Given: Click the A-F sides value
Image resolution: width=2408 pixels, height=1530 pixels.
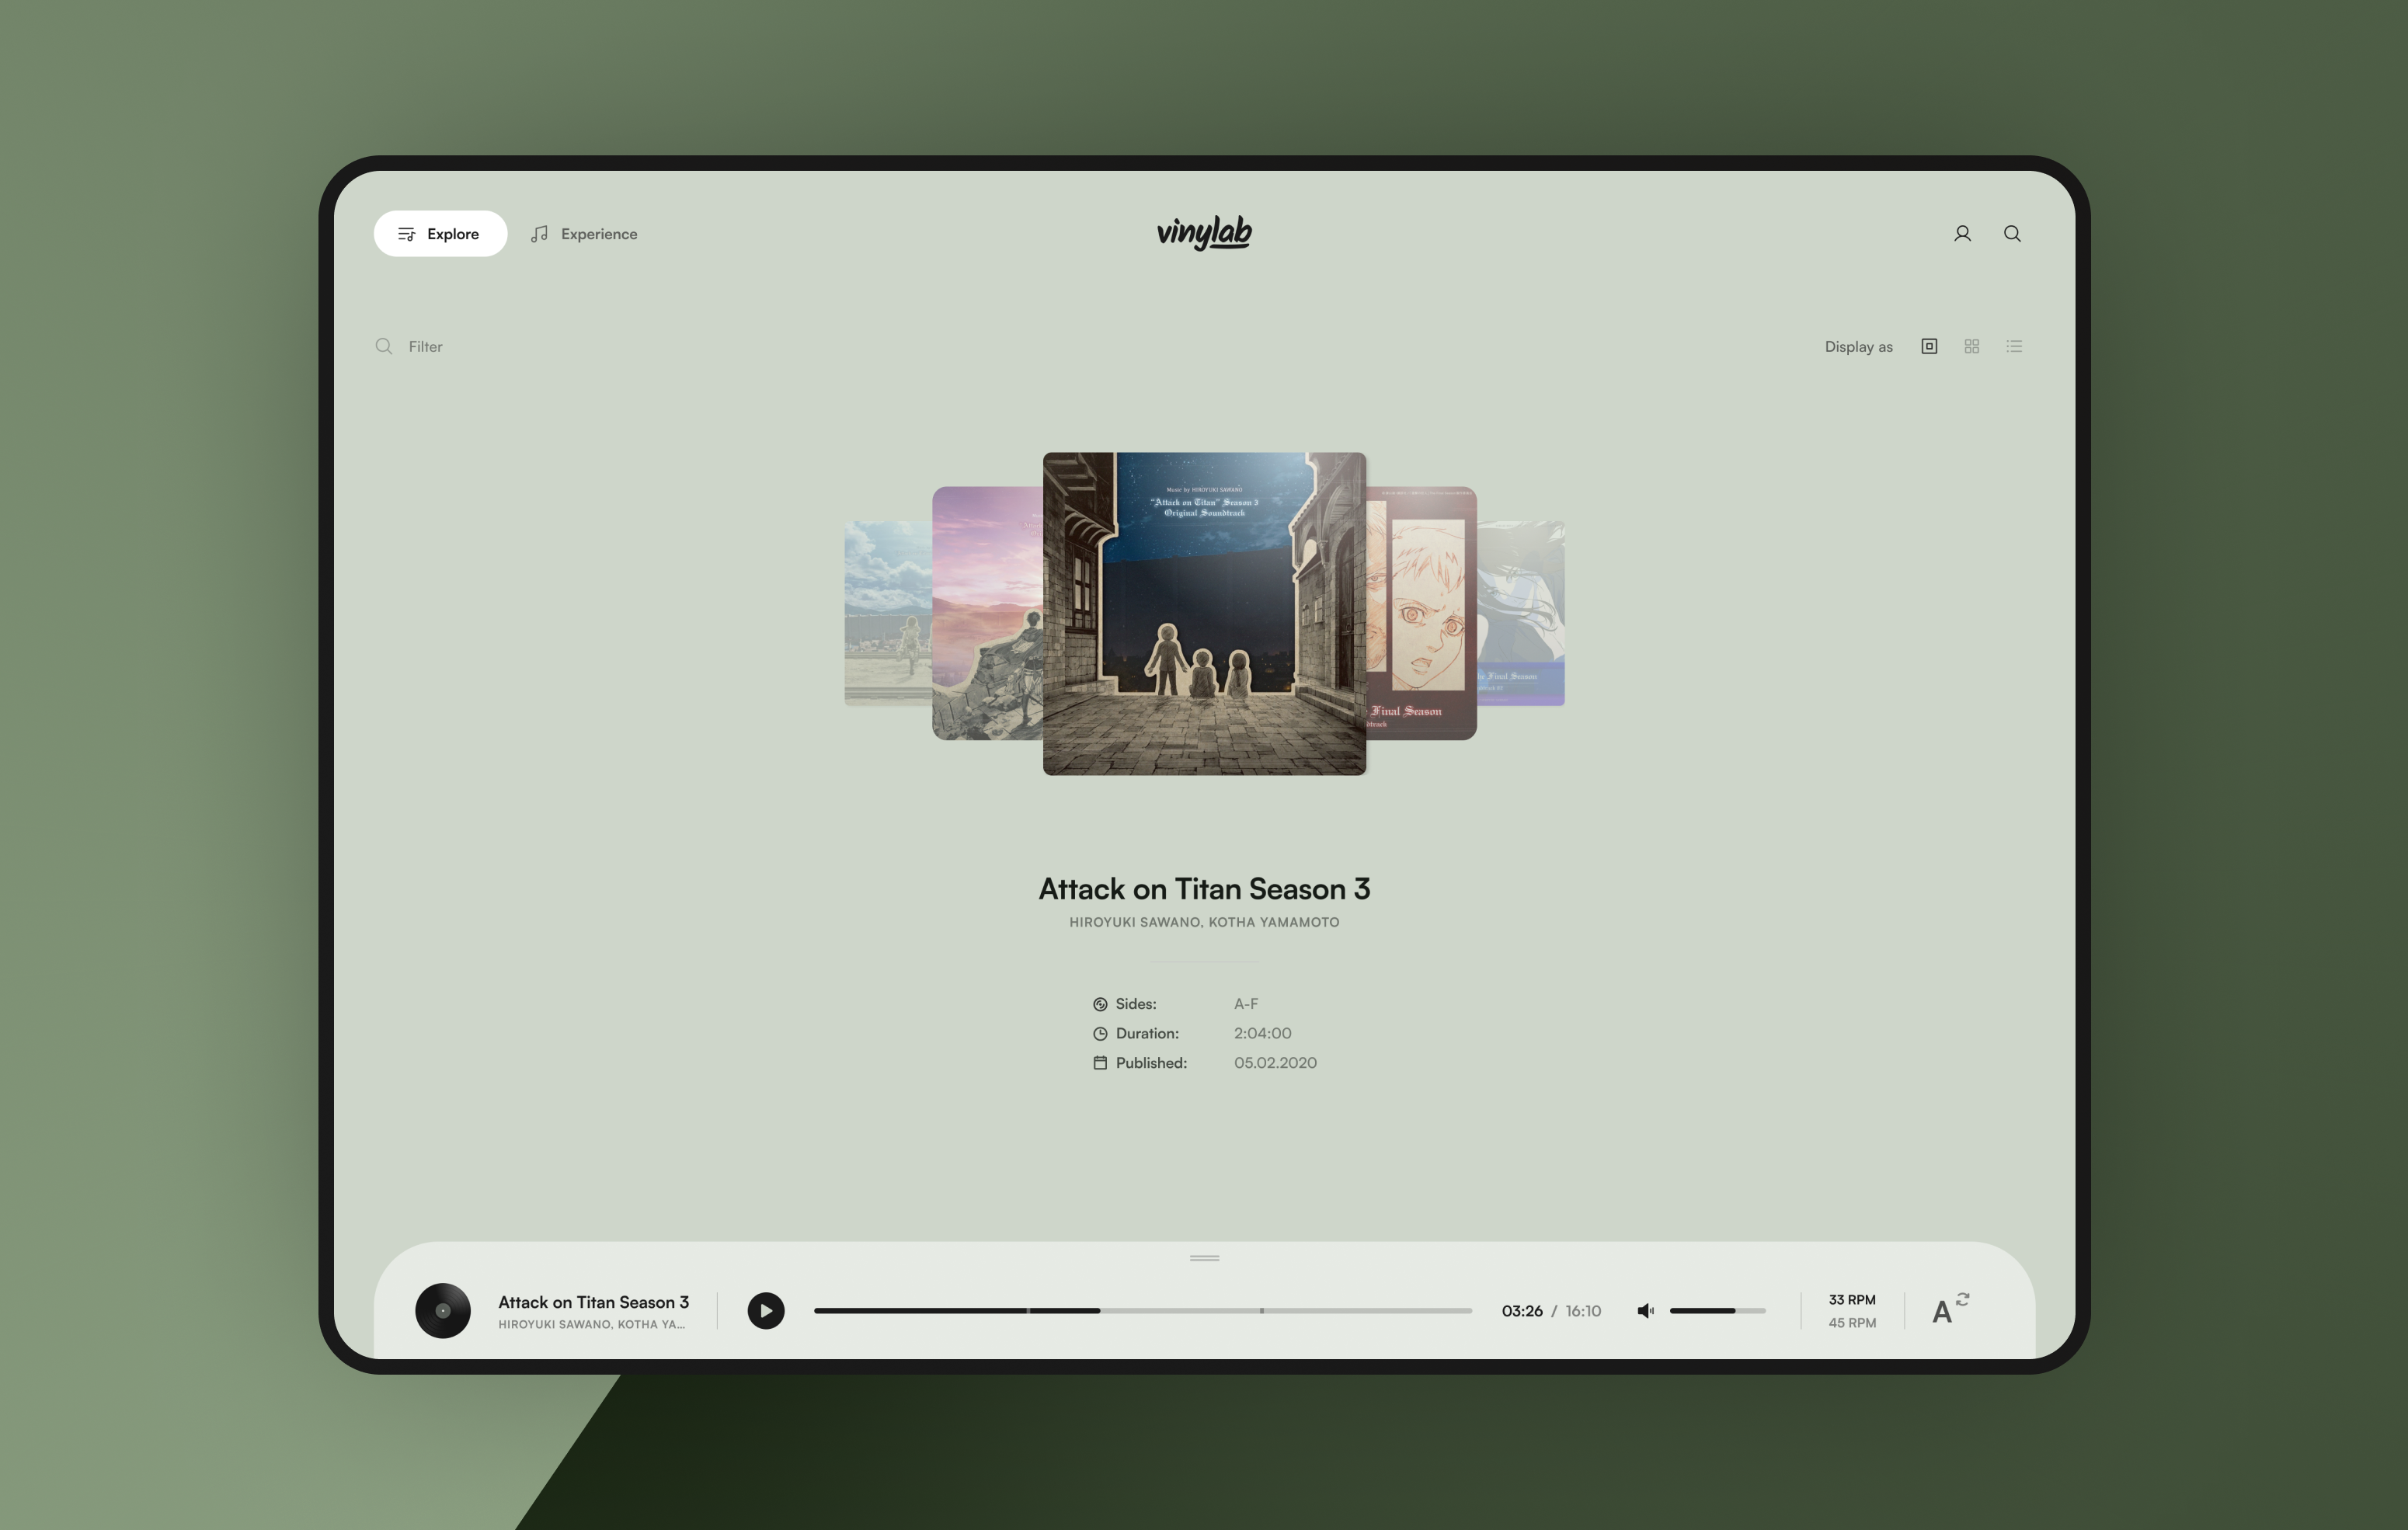Looking at the screenshot, I should (x=1246, y=1004).
